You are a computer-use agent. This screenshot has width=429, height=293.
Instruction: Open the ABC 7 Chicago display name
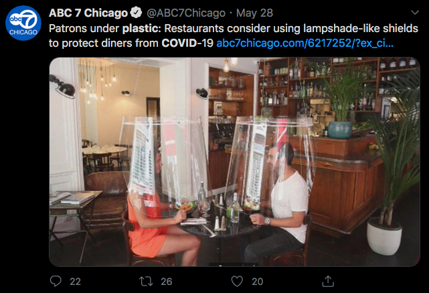pyautogui.click(x=88, y=13)
